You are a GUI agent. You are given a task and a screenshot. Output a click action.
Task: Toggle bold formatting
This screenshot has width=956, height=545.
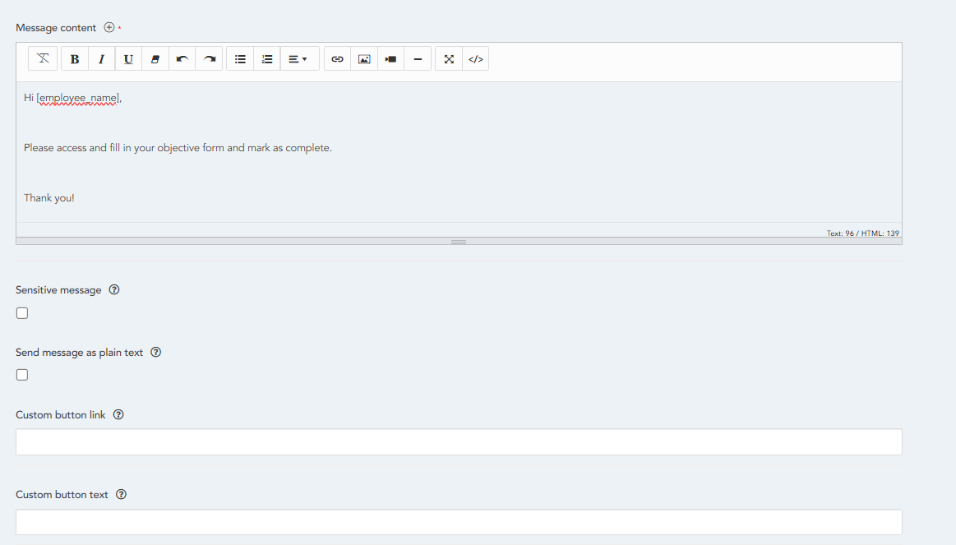coord(75,59)
